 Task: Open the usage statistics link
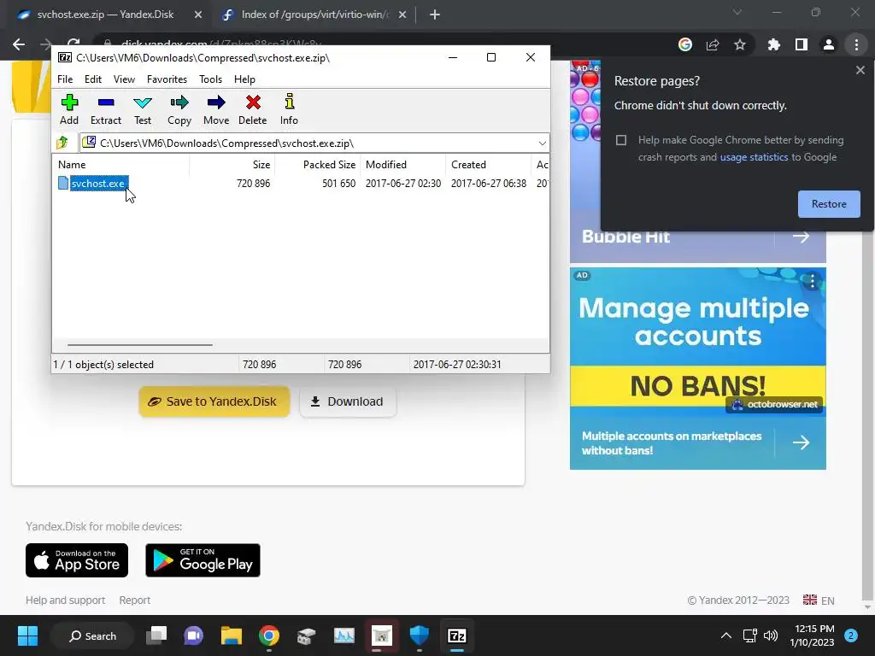point(754,157)
